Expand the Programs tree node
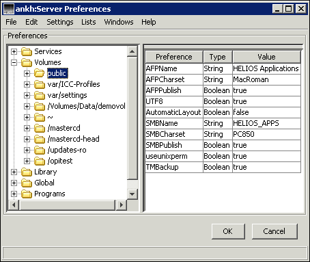Image resolution: width=310 pixels, height=262 pixels. coord(14,194)
